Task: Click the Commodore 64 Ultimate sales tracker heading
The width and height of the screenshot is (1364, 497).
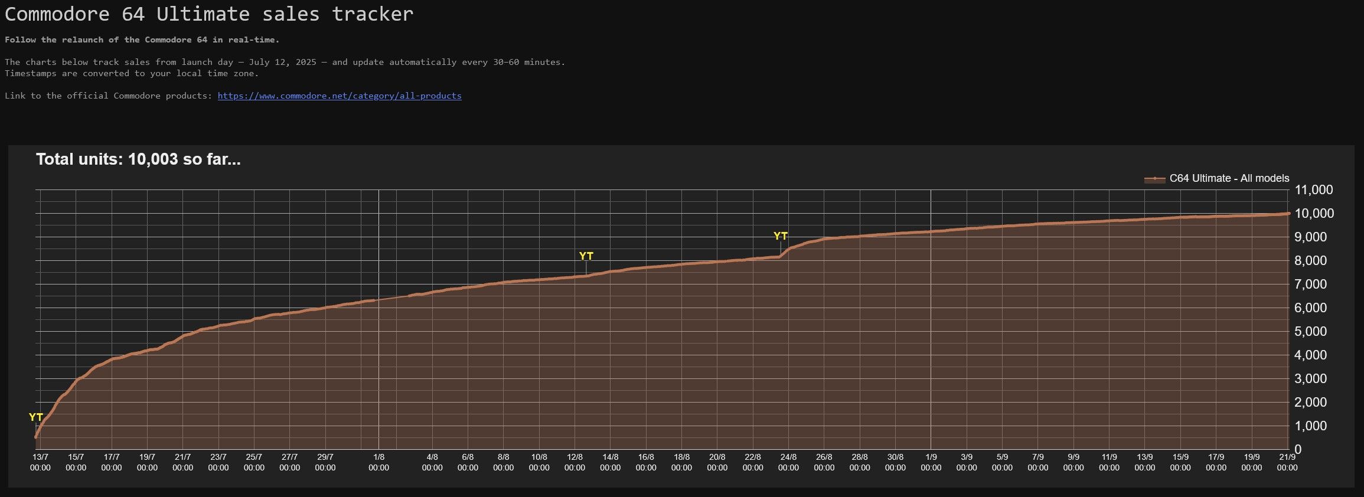Action: tap(208, 14)
